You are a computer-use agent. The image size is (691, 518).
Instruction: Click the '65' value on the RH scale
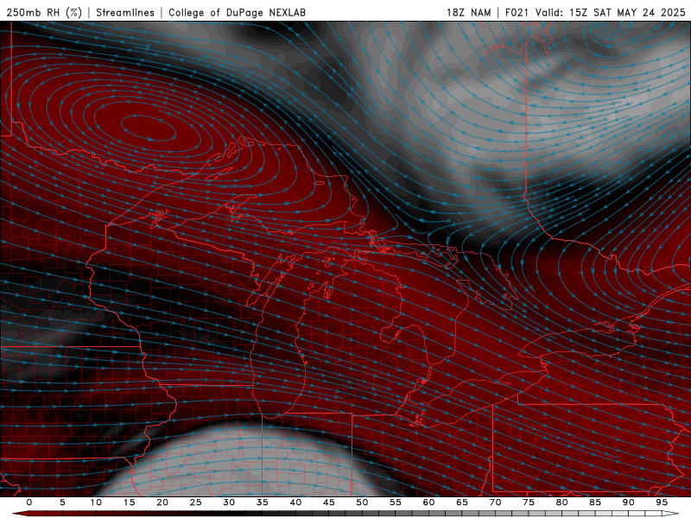click(462, 502)
